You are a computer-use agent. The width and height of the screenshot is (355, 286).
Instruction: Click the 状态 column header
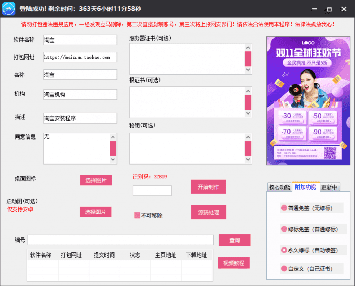(x=135, y=255)
